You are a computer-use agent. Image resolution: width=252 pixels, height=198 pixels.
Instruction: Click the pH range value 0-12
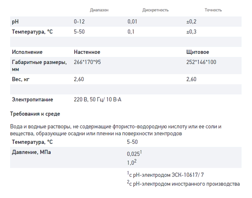pos(79,22)
